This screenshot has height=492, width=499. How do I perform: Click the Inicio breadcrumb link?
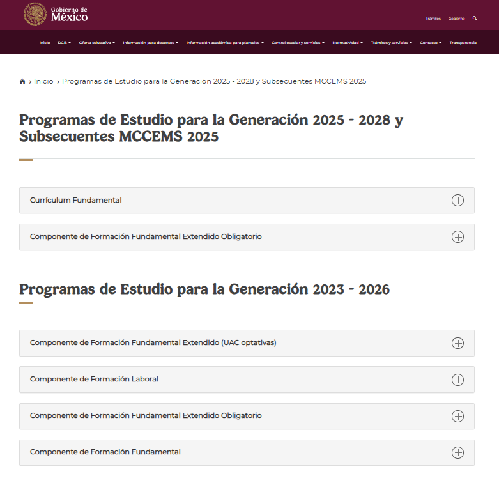pyautogui.click(x=43, y=82)
